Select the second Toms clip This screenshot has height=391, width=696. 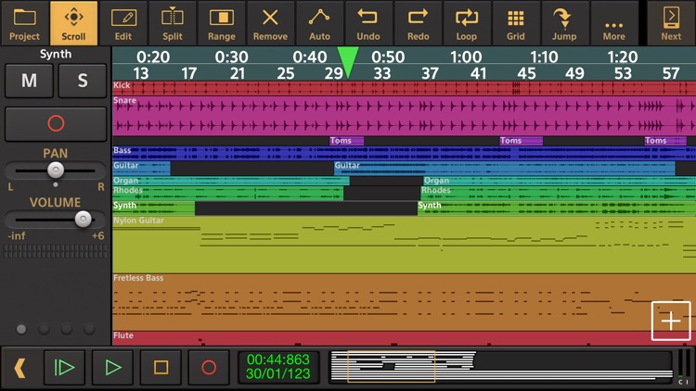click(522, 141)
